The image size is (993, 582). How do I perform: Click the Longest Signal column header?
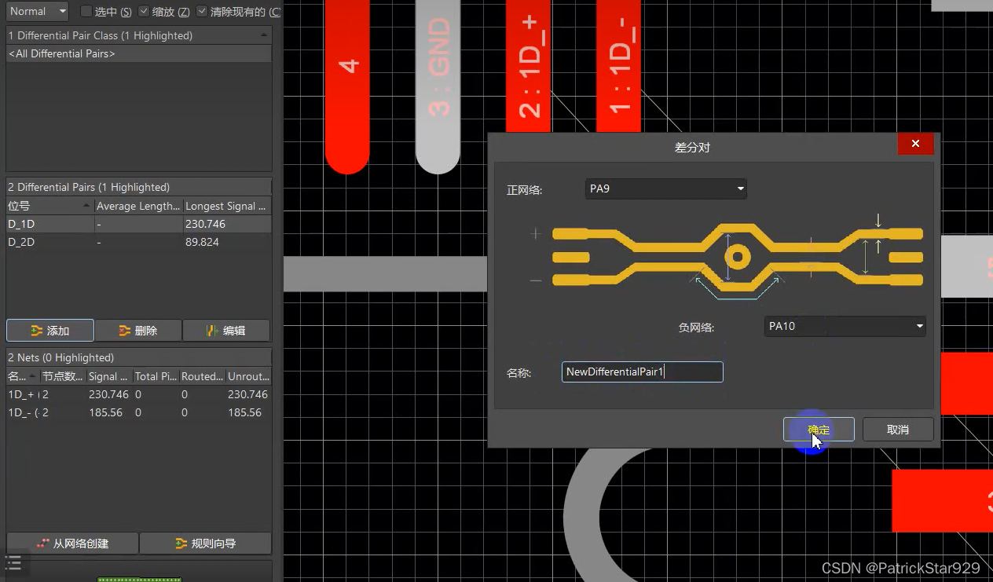pyautogui.click(x=226, y=206)
